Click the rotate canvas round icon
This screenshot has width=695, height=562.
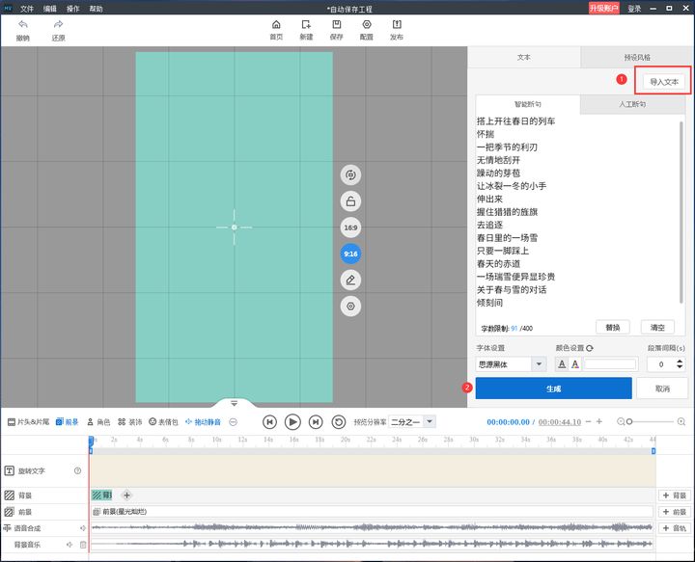point(350,175)
